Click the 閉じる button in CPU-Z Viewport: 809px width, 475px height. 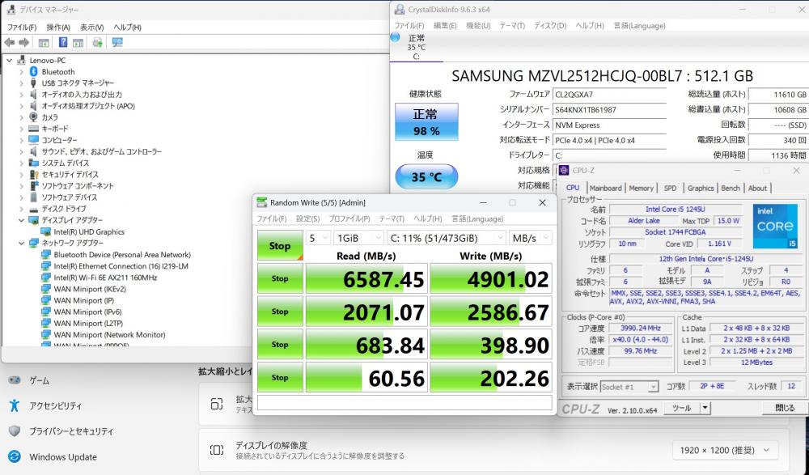coord(785,408)
